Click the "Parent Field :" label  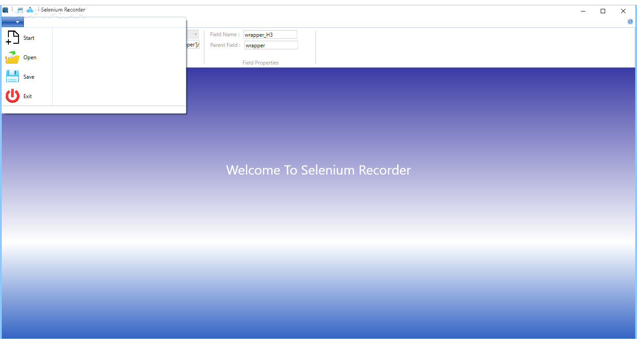(x=225, y=45)
